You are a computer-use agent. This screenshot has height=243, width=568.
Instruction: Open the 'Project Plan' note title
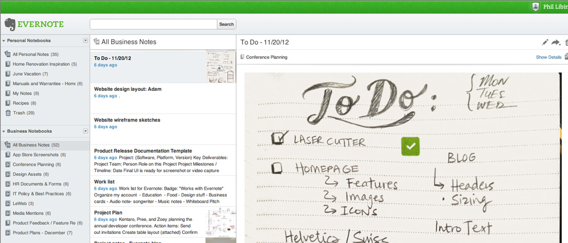point(108,212)
